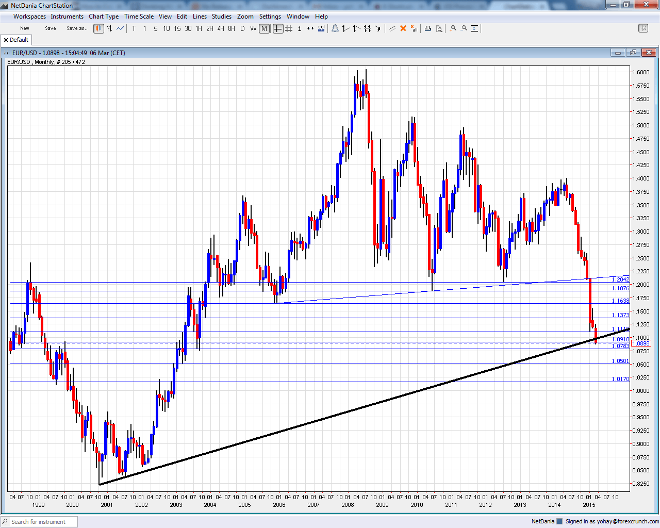The image size is (660, 528).
Task: Click the zoom in magnifier icon
Action: point(453,28)
